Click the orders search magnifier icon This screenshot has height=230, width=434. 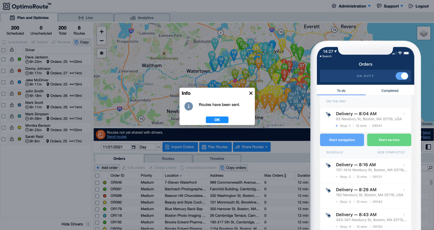[x=430, y=168]
